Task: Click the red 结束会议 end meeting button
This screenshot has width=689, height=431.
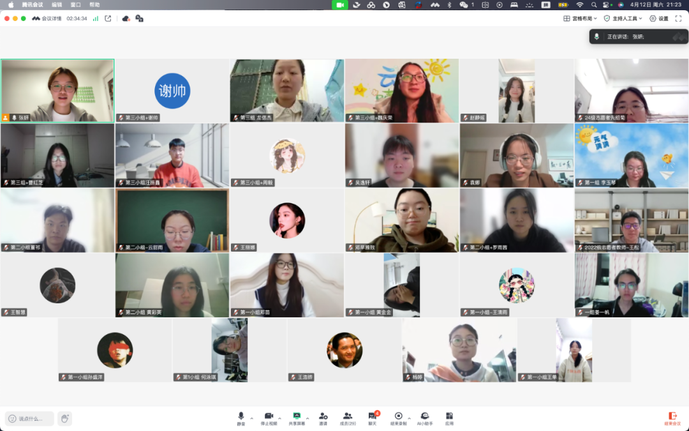Action: [x=672, y=418]
